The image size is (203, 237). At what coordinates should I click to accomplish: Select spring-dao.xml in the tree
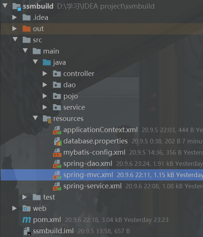coord(88,164)
